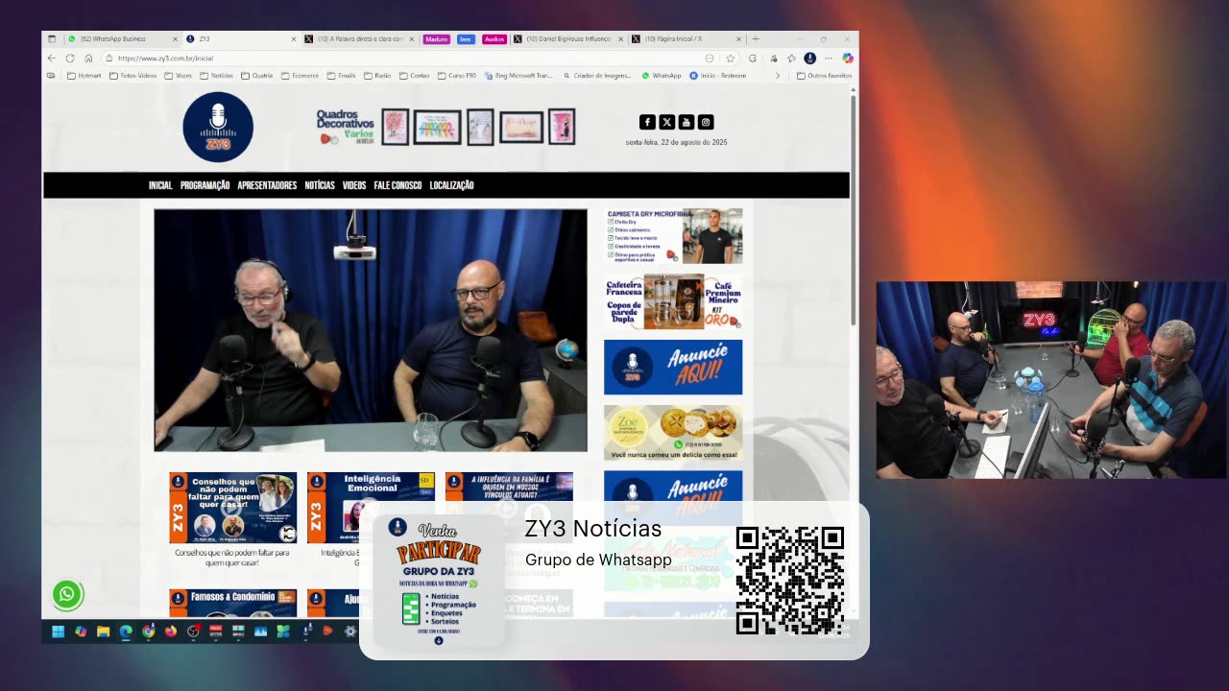Switch to the A Palavra direta e clara tab
Viewport: 1229px width, 691px height.
tap(359, 38)
